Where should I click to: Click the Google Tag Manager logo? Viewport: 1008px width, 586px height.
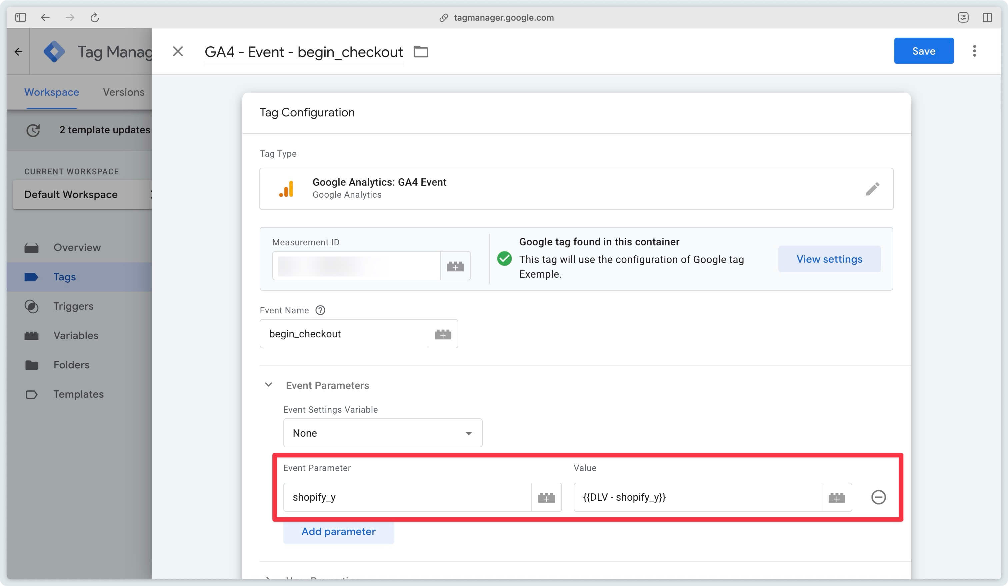(x=54, y=52)
